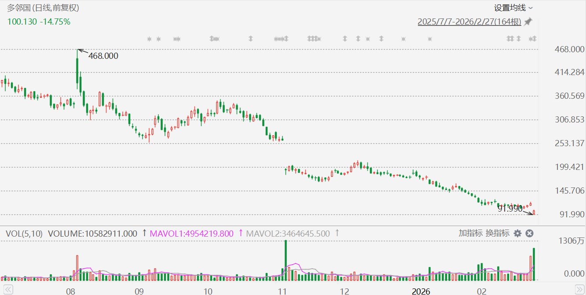The height and width of the screenshot is (295, 586).
Task: Select the 2026 label on time axis
Action: [x=421, y=291]
